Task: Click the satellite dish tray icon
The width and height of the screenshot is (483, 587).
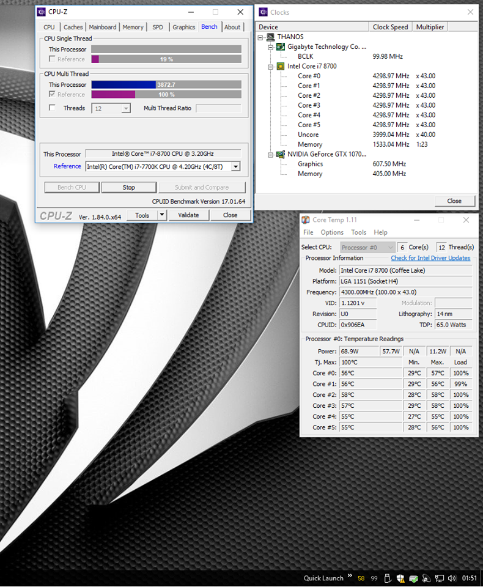Action: (x=427, y=578)
